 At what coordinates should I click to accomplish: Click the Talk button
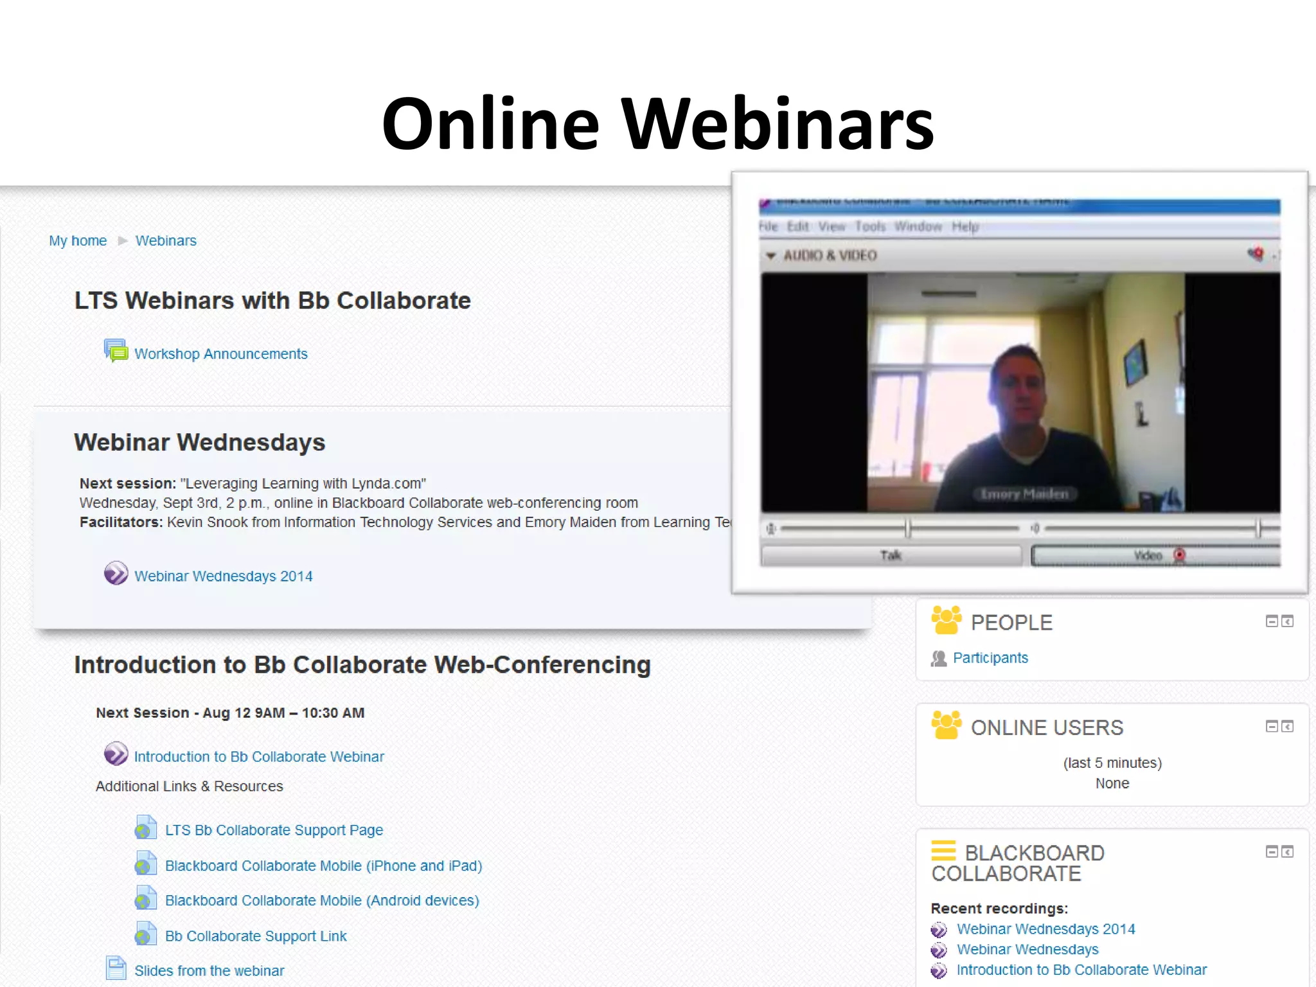coord(891,555)
